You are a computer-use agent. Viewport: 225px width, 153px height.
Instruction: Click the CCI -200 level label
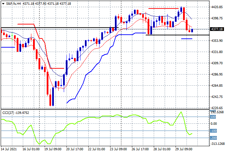click(x=213, y=138)
